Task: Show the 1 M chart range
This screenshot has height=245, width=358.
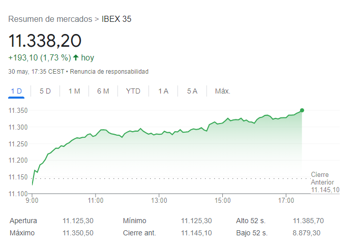Action: pos(74,91)
